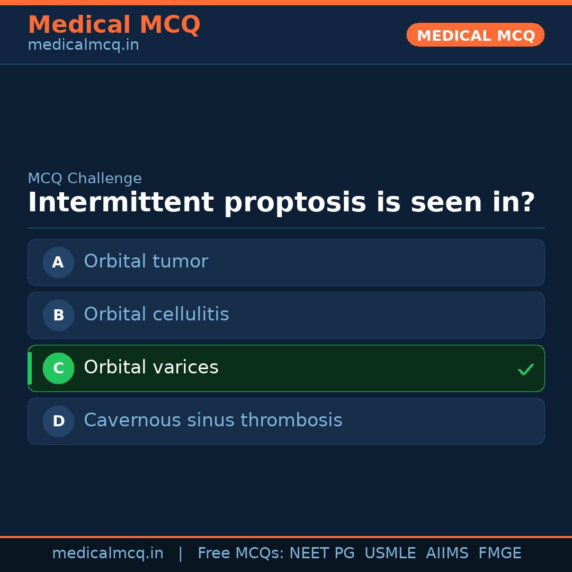Image resolution: width=572 pixels, height=572 pixels.
Task: Choose the Orbital varices answer
Action: click(151, 368)
